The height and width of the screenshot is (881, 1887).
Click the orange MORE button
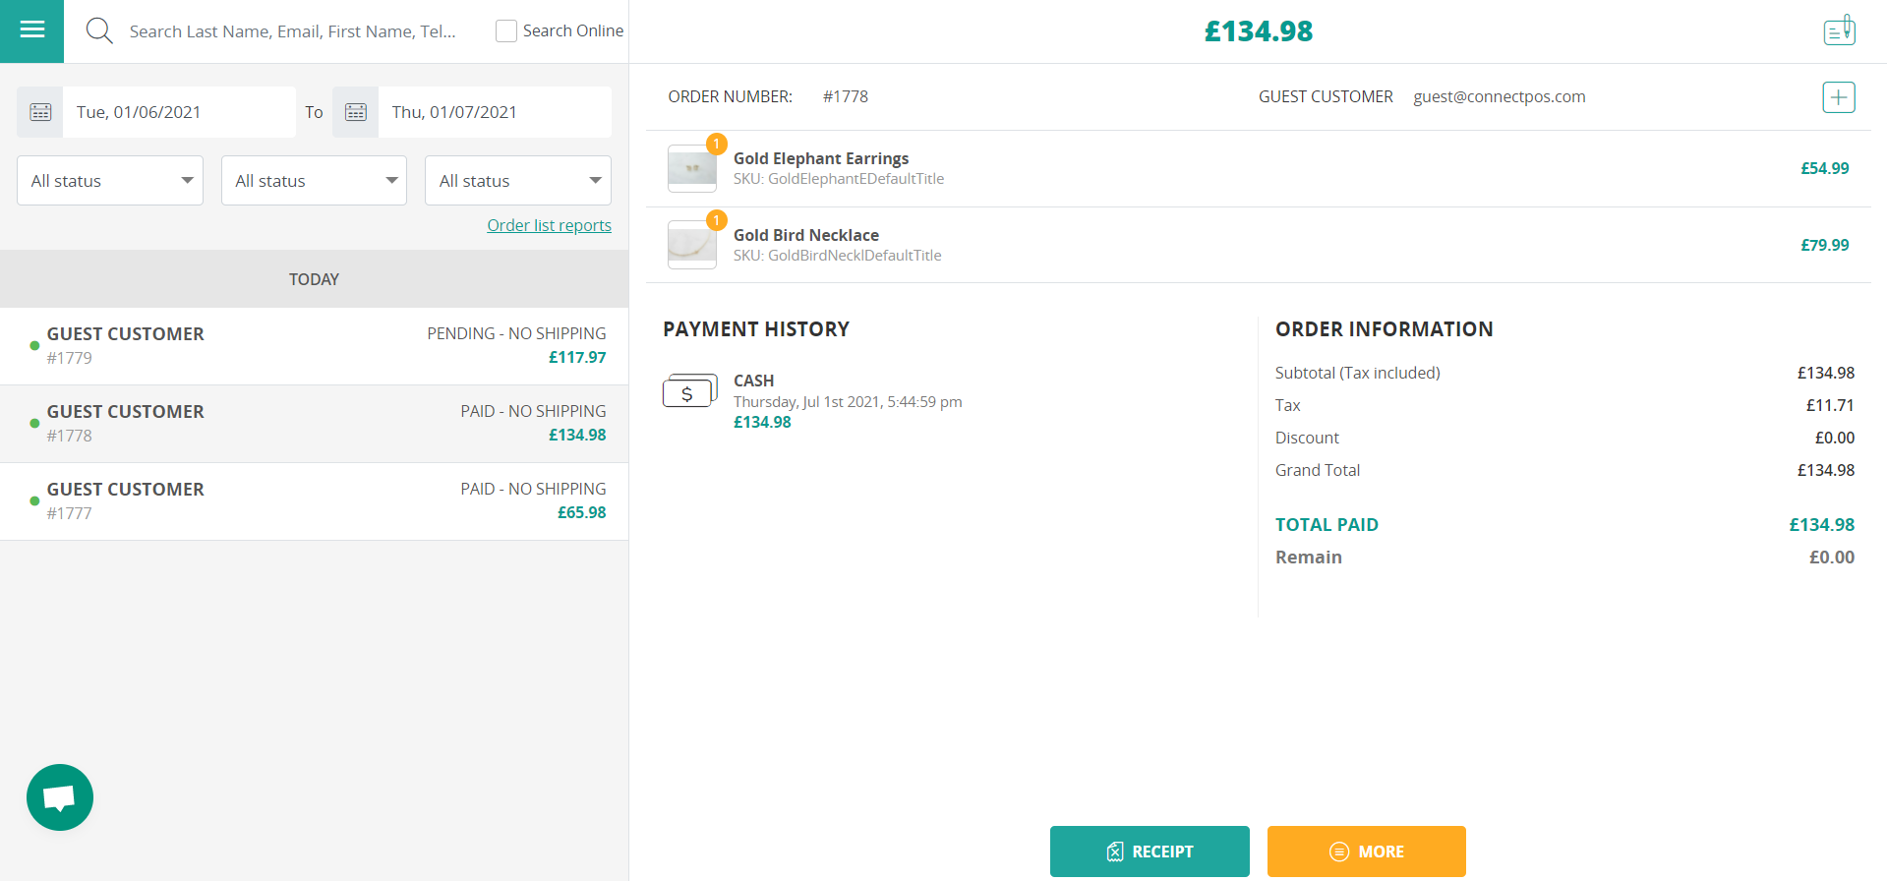tap(1367, 852)
